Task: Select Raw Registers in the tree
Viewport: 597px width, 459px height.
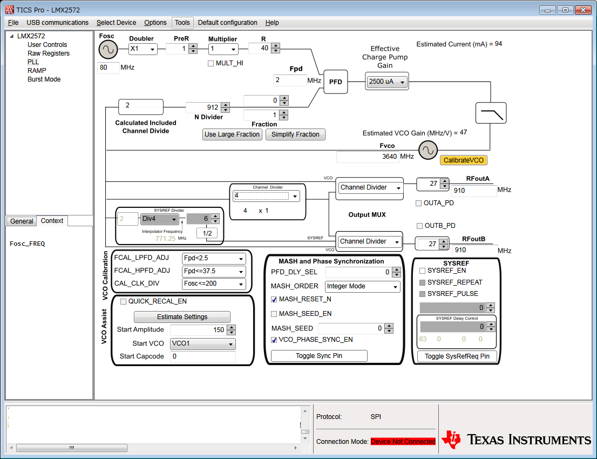Action: [x=49, y=53]
